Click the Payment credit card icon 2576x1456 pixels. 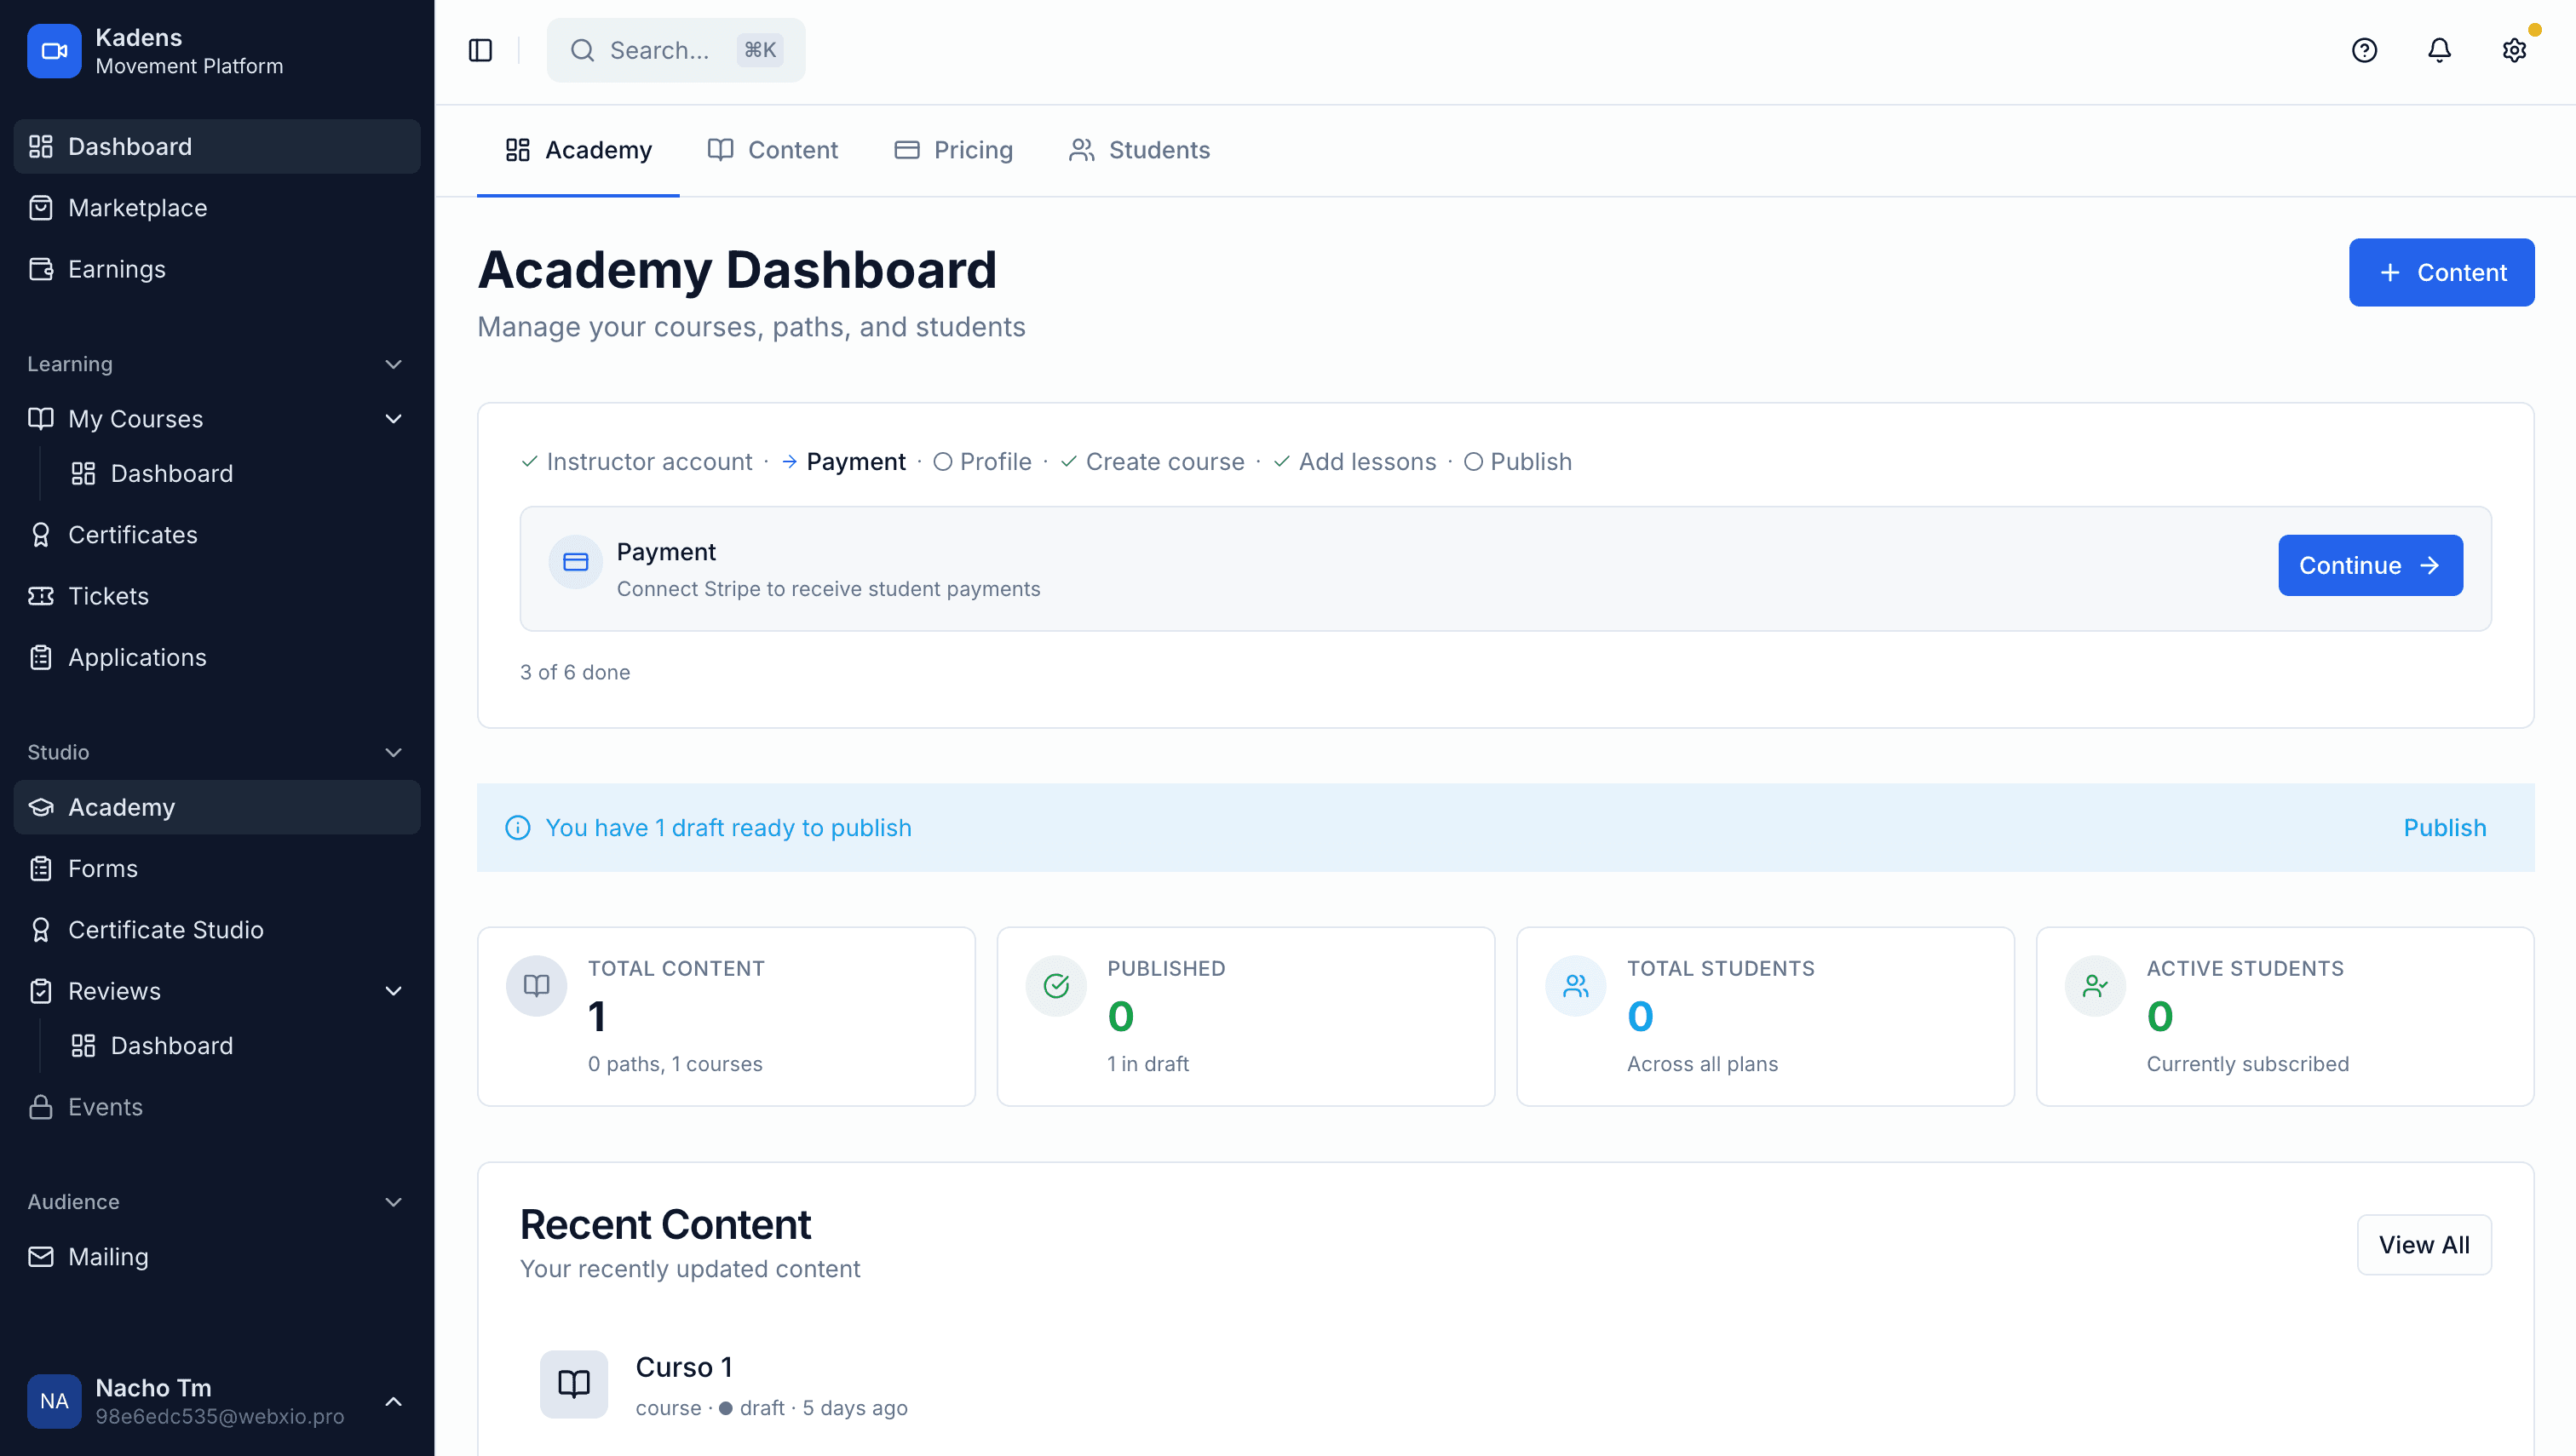(x=575, y=562)
